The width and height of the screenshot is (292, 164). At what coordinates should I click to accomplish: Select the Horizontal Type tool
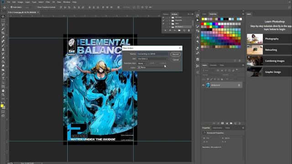(3, 78)
